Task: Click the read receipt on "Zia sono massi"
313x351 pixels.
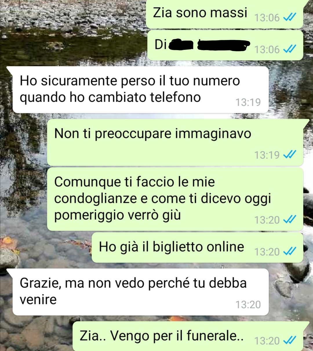Action: [x=290, y=18]
